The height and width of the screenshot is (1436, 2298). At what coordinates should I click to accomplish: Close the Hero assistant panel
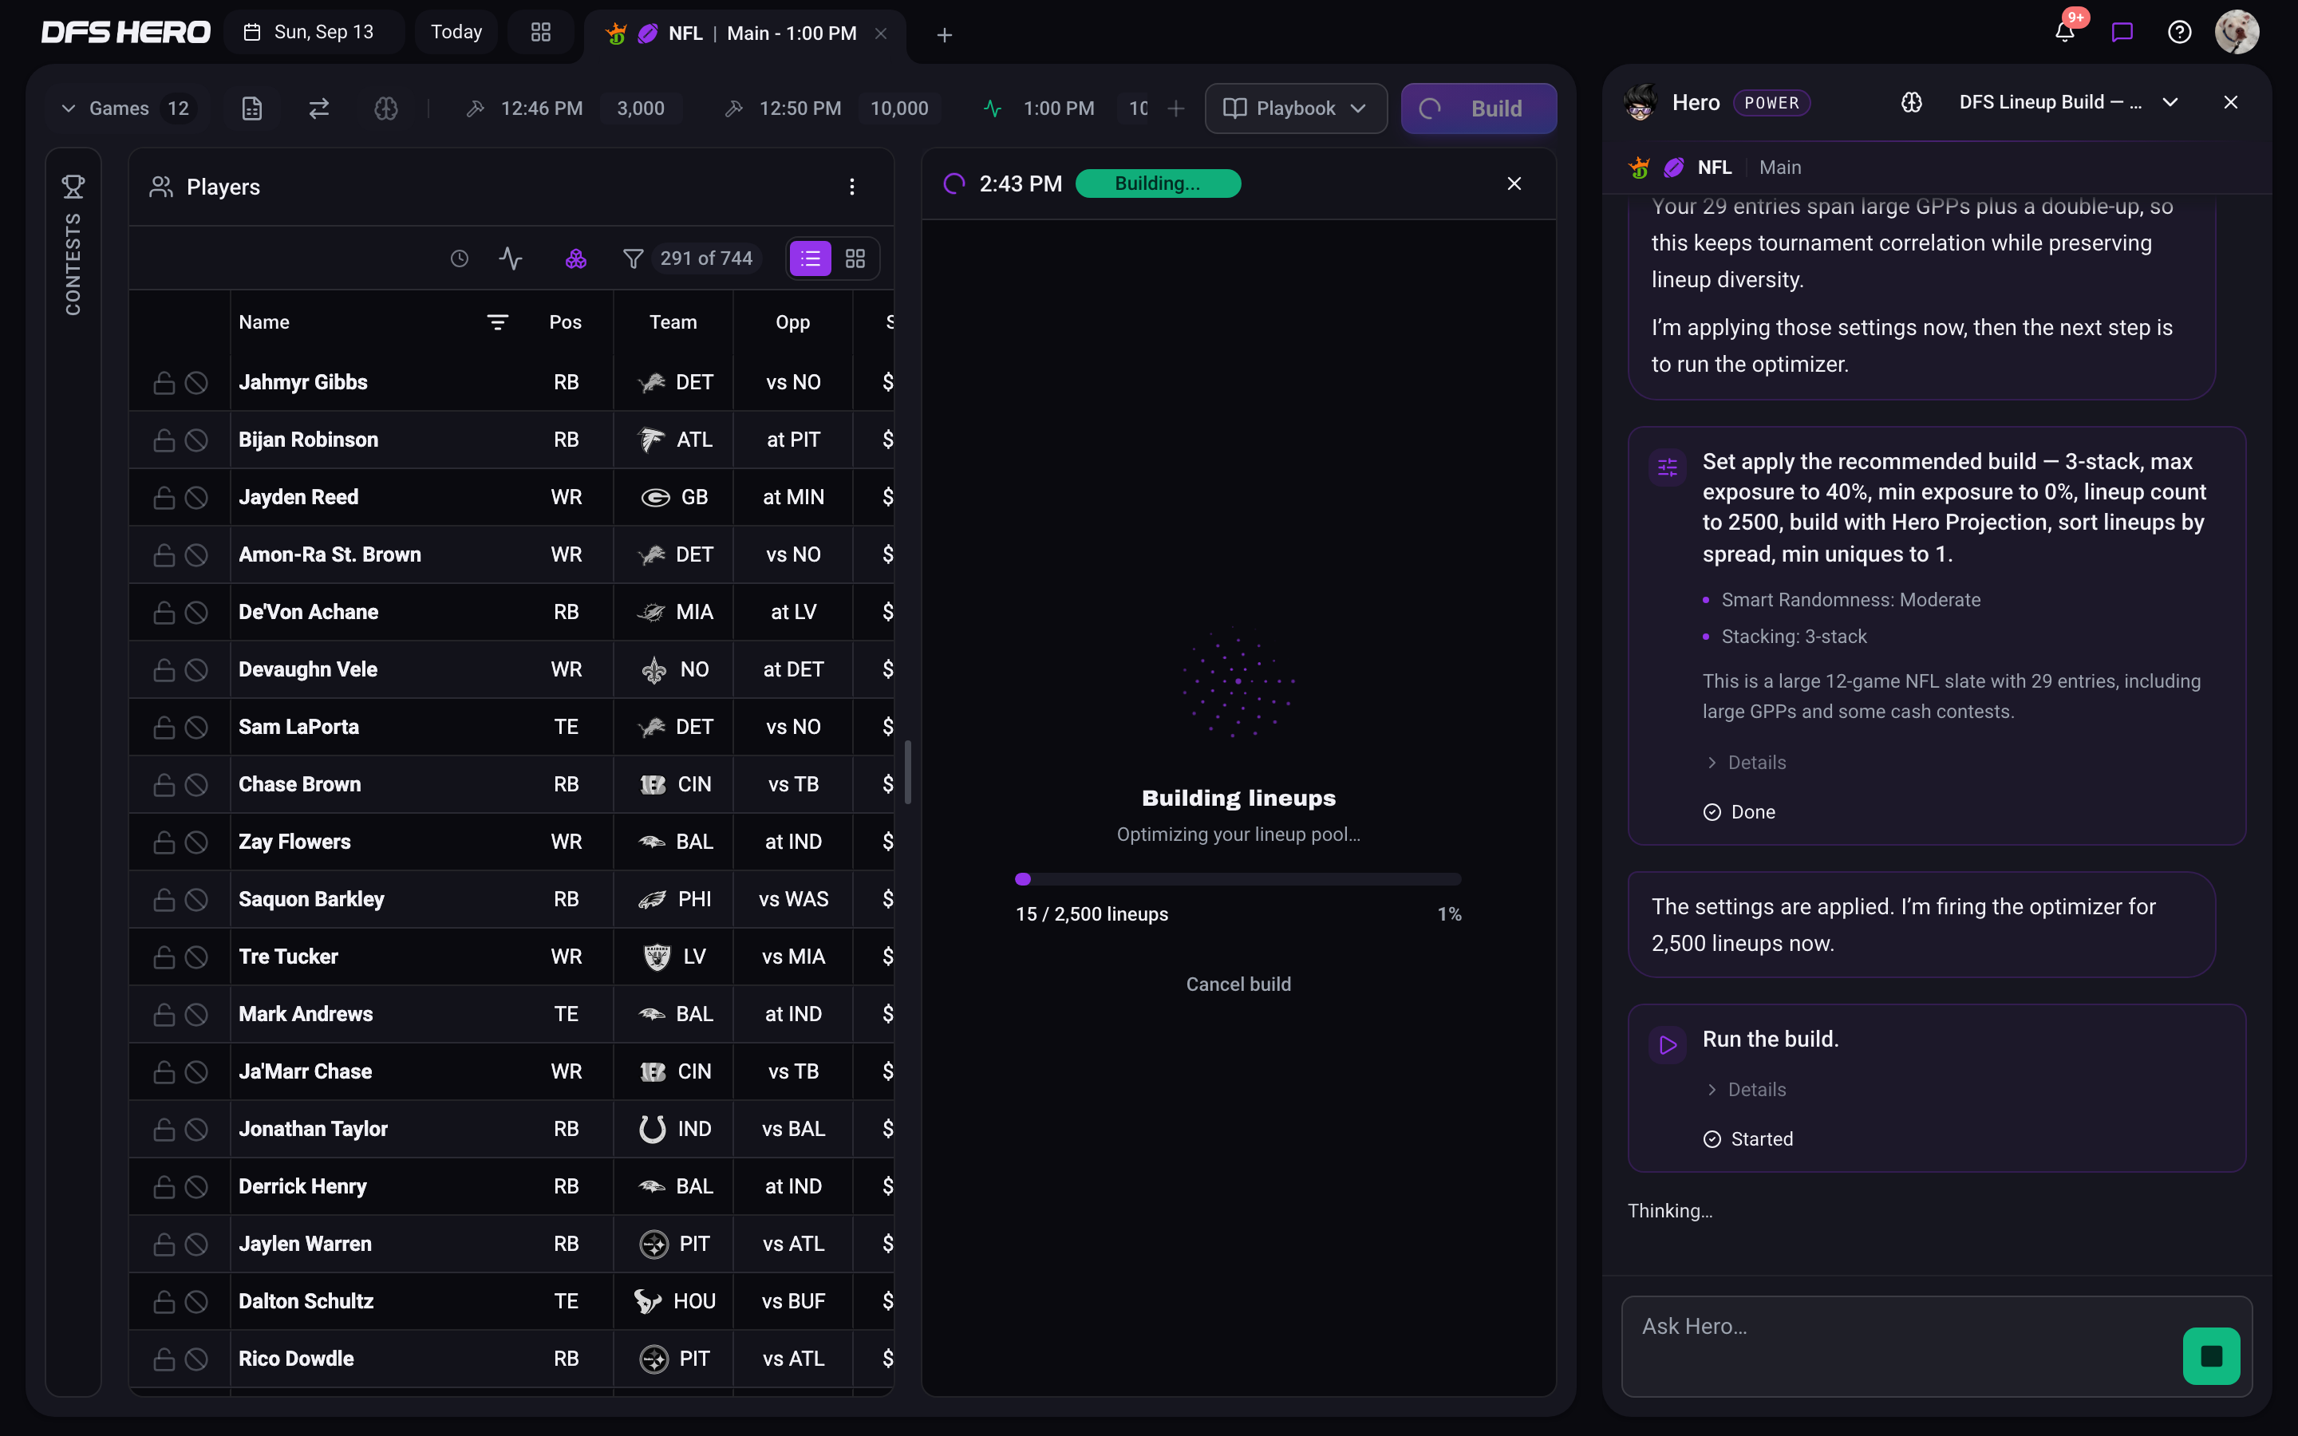(2229, 103)
